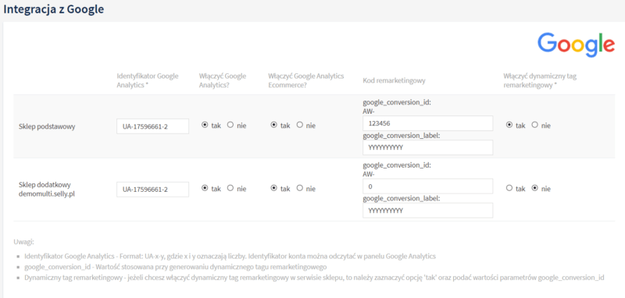Focus Analytics ID field for Sklep podstawowy
625x298 pixels.
[x=152, y=126]
